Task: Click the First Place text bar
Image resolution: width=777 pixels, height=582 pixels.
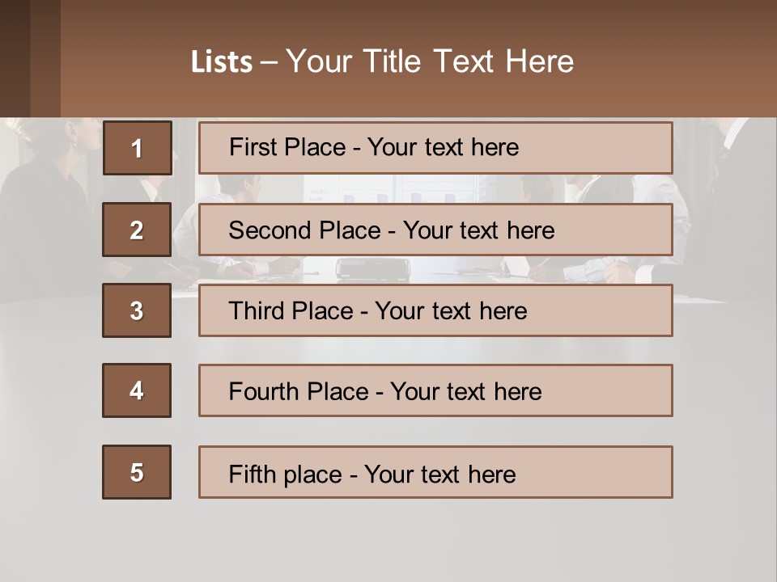Action: click(435, 148)
